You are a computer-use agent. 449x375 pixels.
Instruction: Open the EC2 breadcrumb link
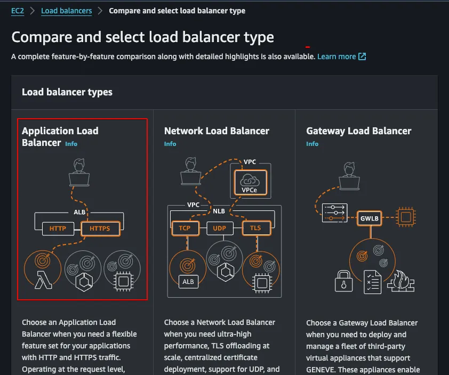pos(18,11)
